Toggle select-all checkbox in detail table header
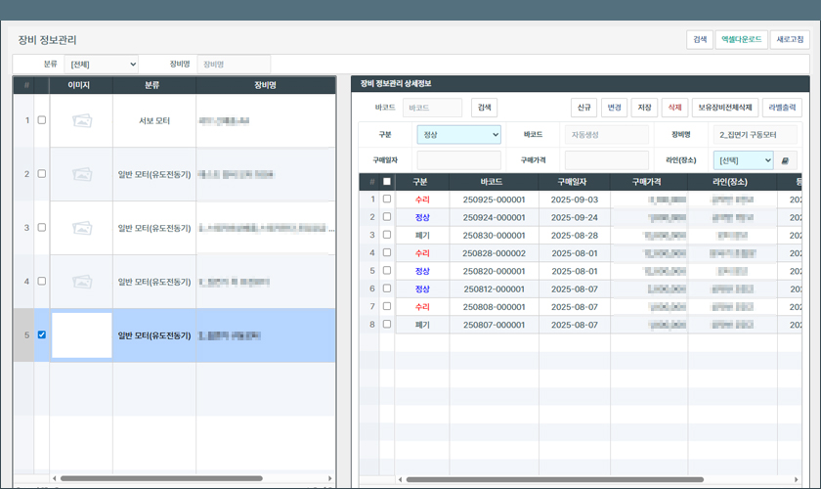821x489 pixels. tap(386, 182)
